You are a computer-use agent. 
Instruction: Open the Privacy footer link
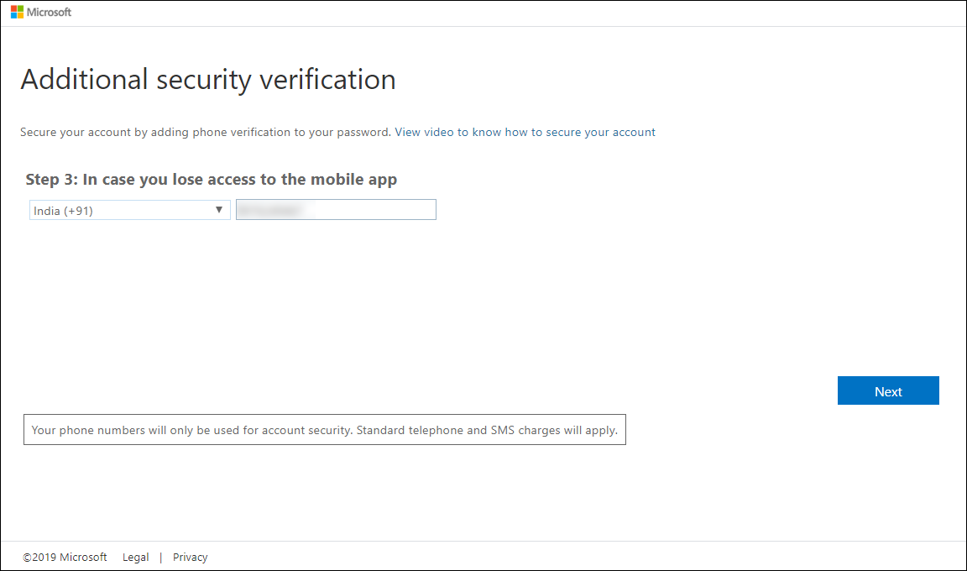click(190, 557)
